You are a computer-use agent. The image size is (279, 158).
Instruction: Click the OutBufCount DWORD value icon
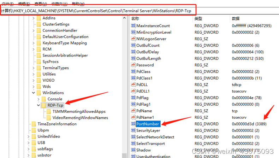[x=133, y=45]
